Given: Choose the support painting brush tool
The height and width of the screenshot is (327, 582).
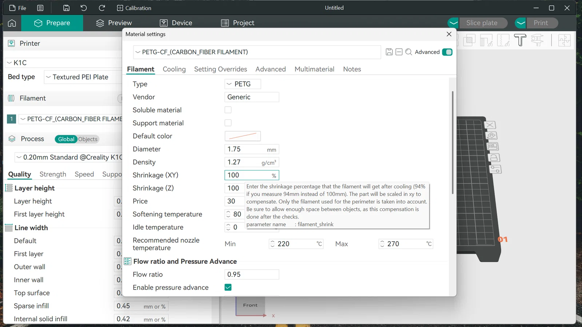Looking at the screenshot, I should (x=486, y=40).
